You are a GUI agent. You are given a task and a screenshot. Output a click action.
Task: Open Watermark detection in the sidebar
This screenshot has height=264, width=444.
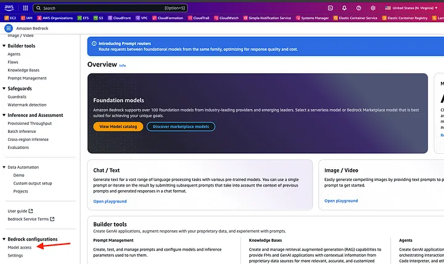(27, 105)
